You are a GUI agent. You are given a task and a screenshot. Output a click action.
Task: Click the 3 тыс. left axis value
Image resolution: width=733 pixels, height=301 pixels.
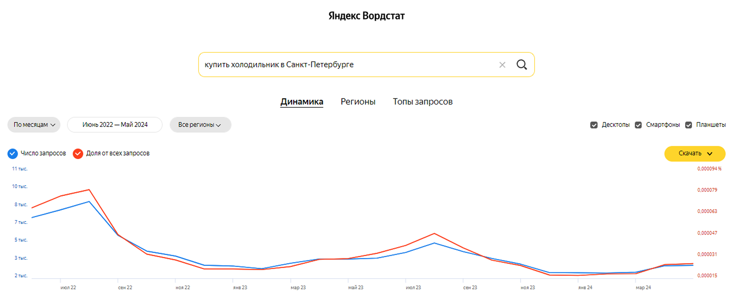tap(21, 258)
